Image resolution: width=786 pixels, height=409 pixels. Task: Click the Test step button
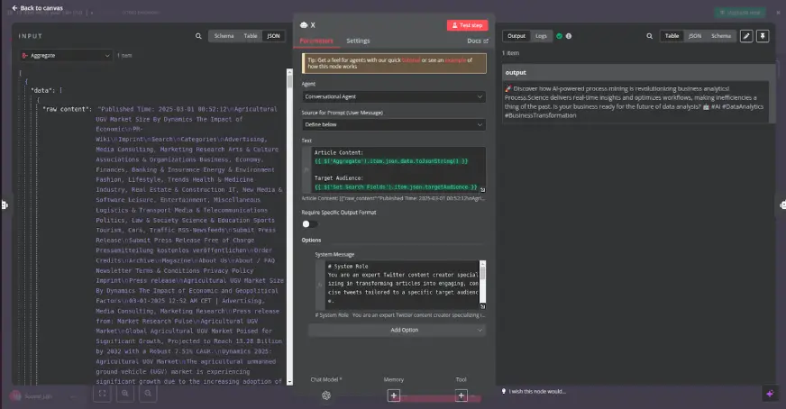tap(467, 25)
